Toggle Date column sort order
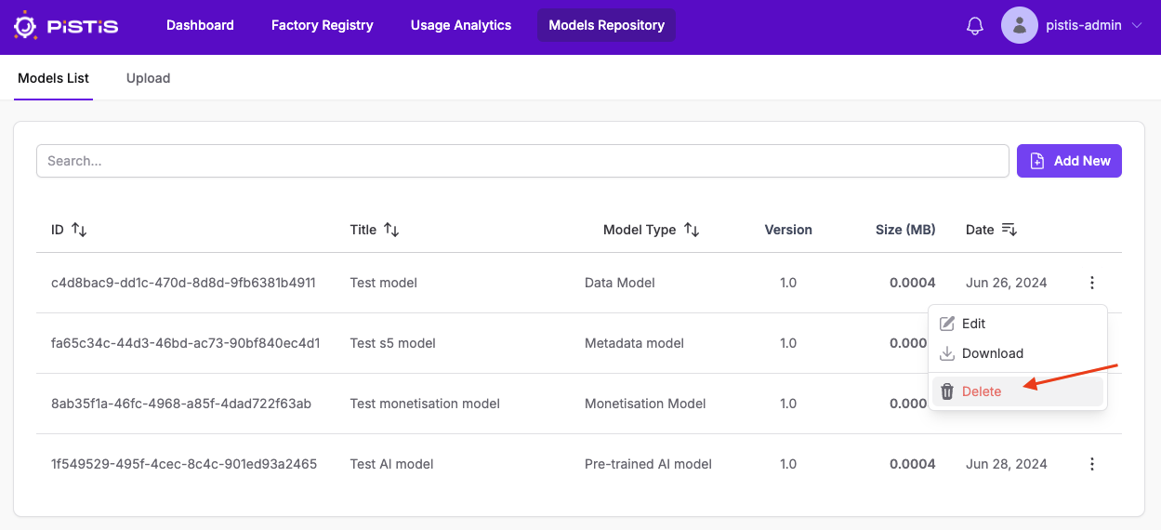Screen dimensions: 1161x530 click(x=1009, y=230)
